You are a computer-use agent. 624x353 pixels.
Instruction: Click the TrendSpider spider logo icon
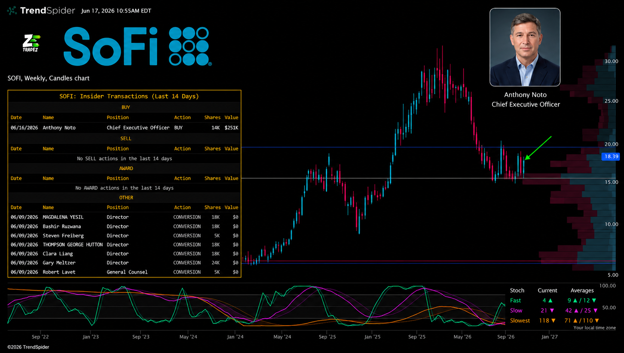point(12,10)
